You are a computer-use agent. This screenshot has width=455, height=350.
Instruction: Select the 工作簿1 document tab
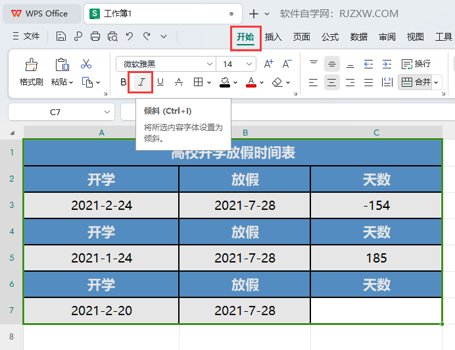click(x=163, y=14)
